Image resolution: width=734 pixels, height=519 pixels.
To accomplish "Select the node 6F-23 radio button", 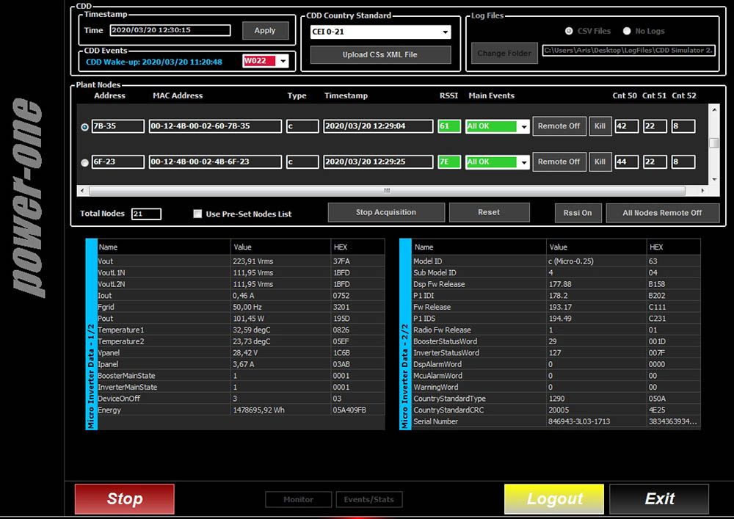I will point(84,162).
